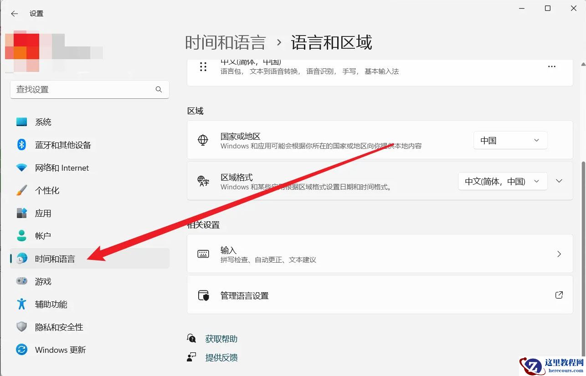Click the reorder handle beside 中文(简体, 中国)
586x376 pixels.
pos(203,66)
